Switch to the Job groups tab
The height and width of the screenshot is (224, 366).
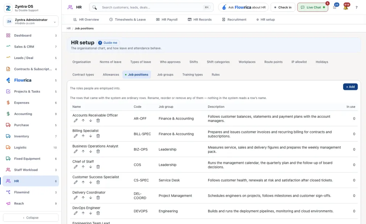pos(165,75)
